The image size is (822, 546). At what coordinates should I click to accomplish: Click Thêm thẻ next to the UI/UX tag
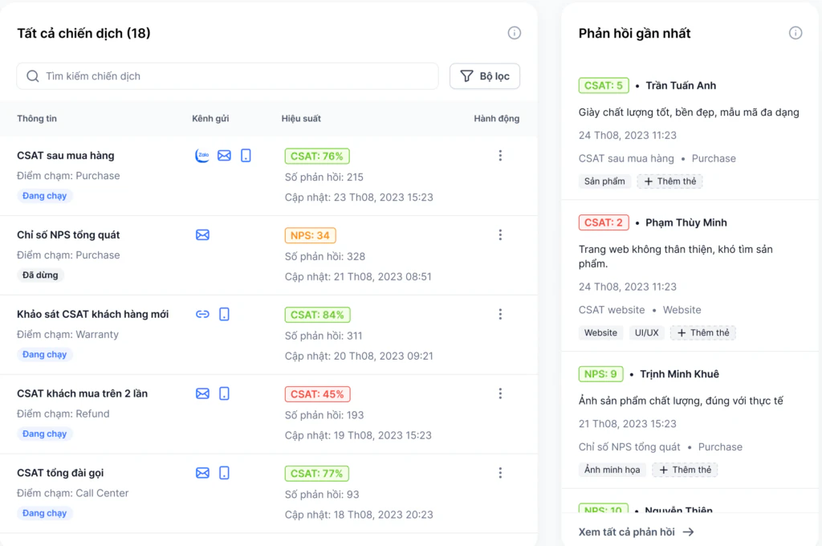(703, 332)
